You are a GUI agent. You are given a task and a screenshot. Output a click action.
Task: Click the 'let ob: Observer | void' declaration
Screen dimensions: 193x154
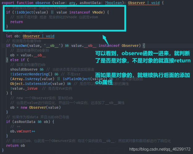point(30,36)
